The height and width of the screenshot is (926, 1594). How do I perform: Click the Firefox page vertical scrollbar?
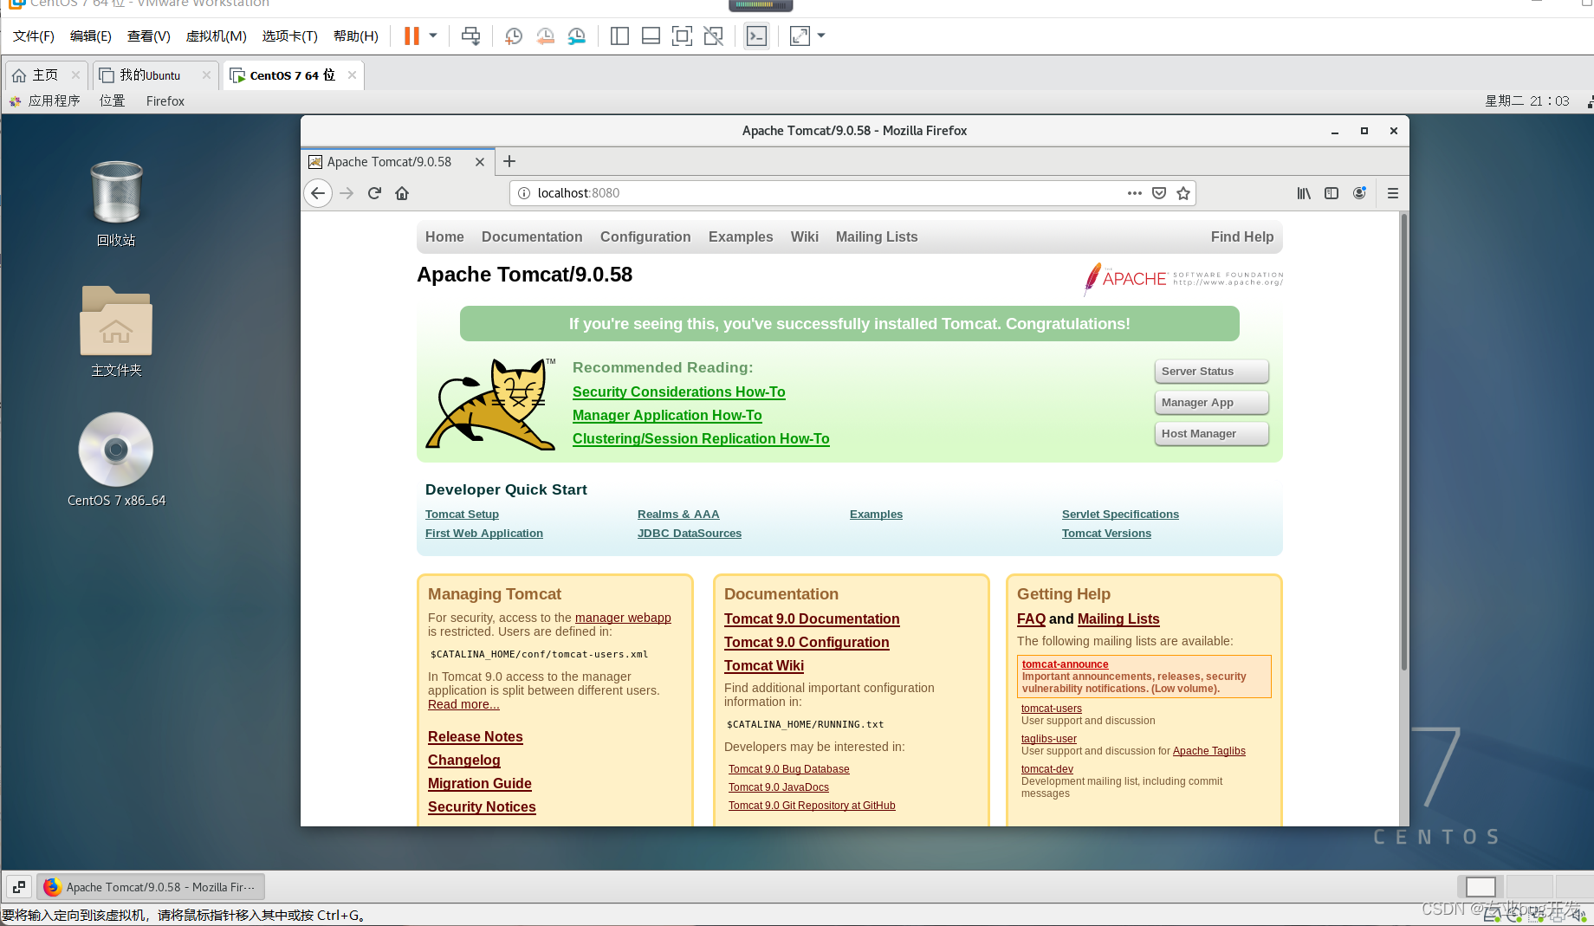tap(1403, 442)
